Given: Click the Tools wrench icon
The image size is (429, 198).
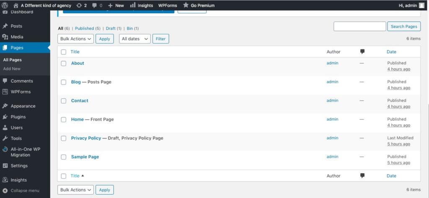Looking at the screenshot, I should tap(5, 139).
